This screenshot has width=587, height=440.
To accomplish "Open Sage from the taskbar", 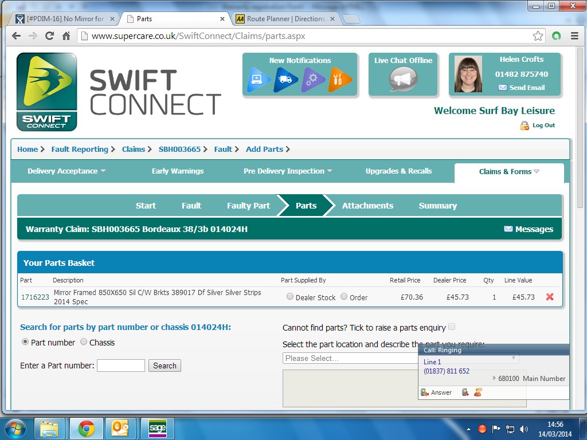I will (x=157, y=429).
